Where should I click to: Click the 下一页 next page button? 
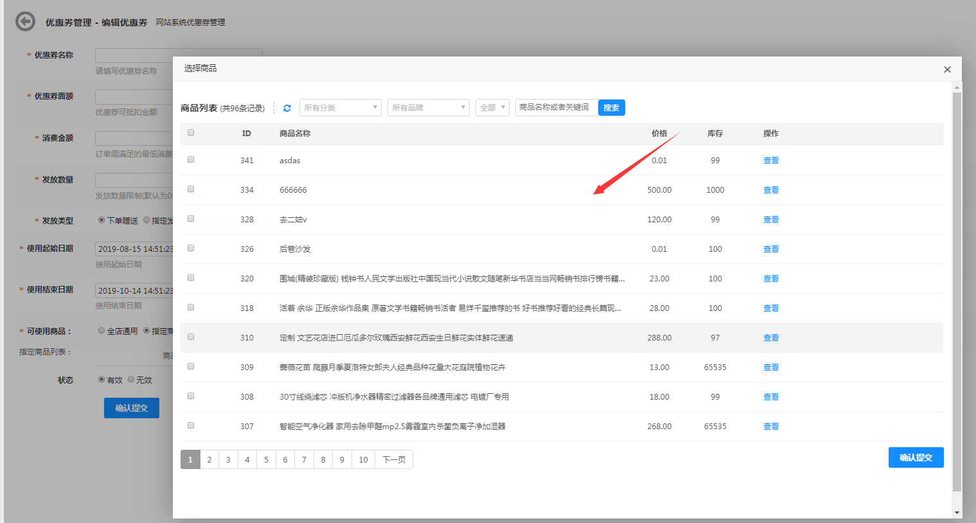click(394, 459)
